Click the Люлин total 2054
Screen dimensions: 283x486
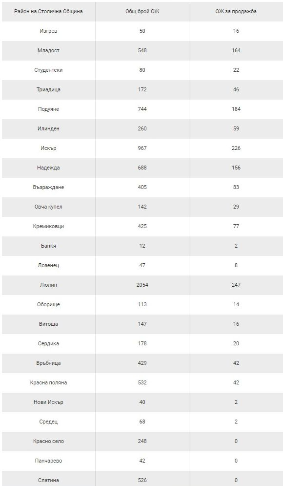tap(142, 285)
